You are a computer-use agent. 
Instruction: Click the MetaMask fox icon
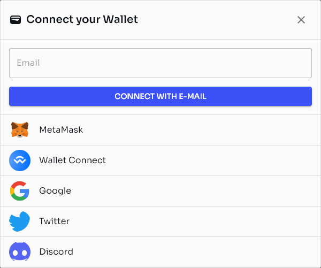tap(20, 130)
